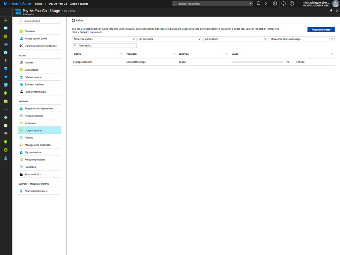Viewport: 340px width, 255px height.
Task: Expand the All service quotas dropdown
Action: 104,39
